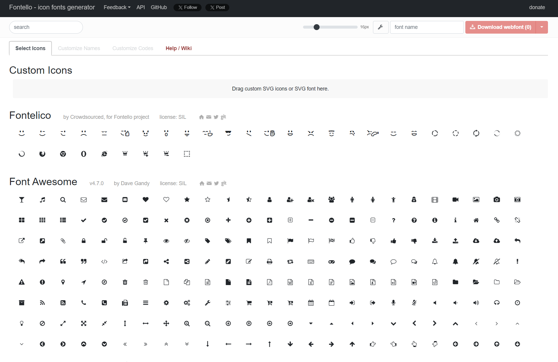Open the Customize Codes tab
Image resolution: width=558 pixels, height=362 pixels.
point(133,48)
